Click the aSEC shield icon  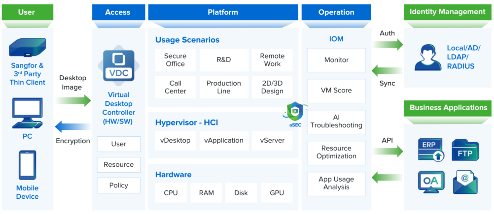(x=295, y=112)
